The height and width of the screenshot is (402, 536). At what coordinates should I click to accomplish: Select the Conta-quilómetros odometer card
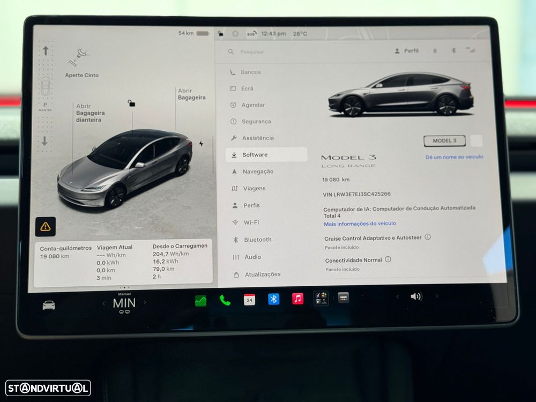tap(65, 252)
